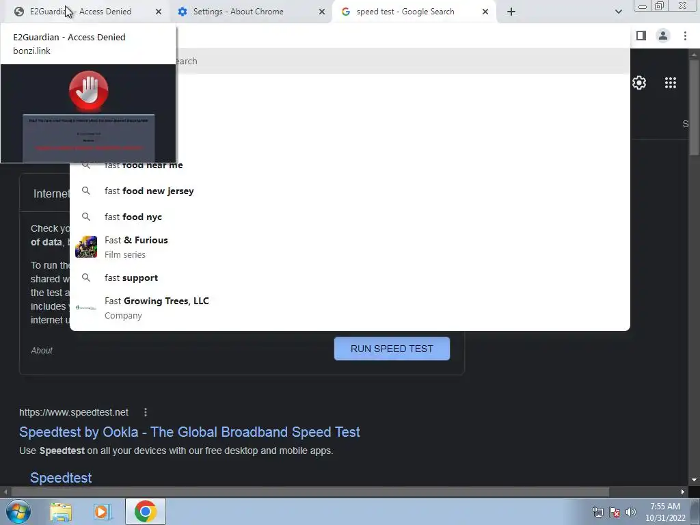Viewport: 700px width, 525px height.
Task: Toggle the Chrome side panel icon
Action: coord(641,36)
